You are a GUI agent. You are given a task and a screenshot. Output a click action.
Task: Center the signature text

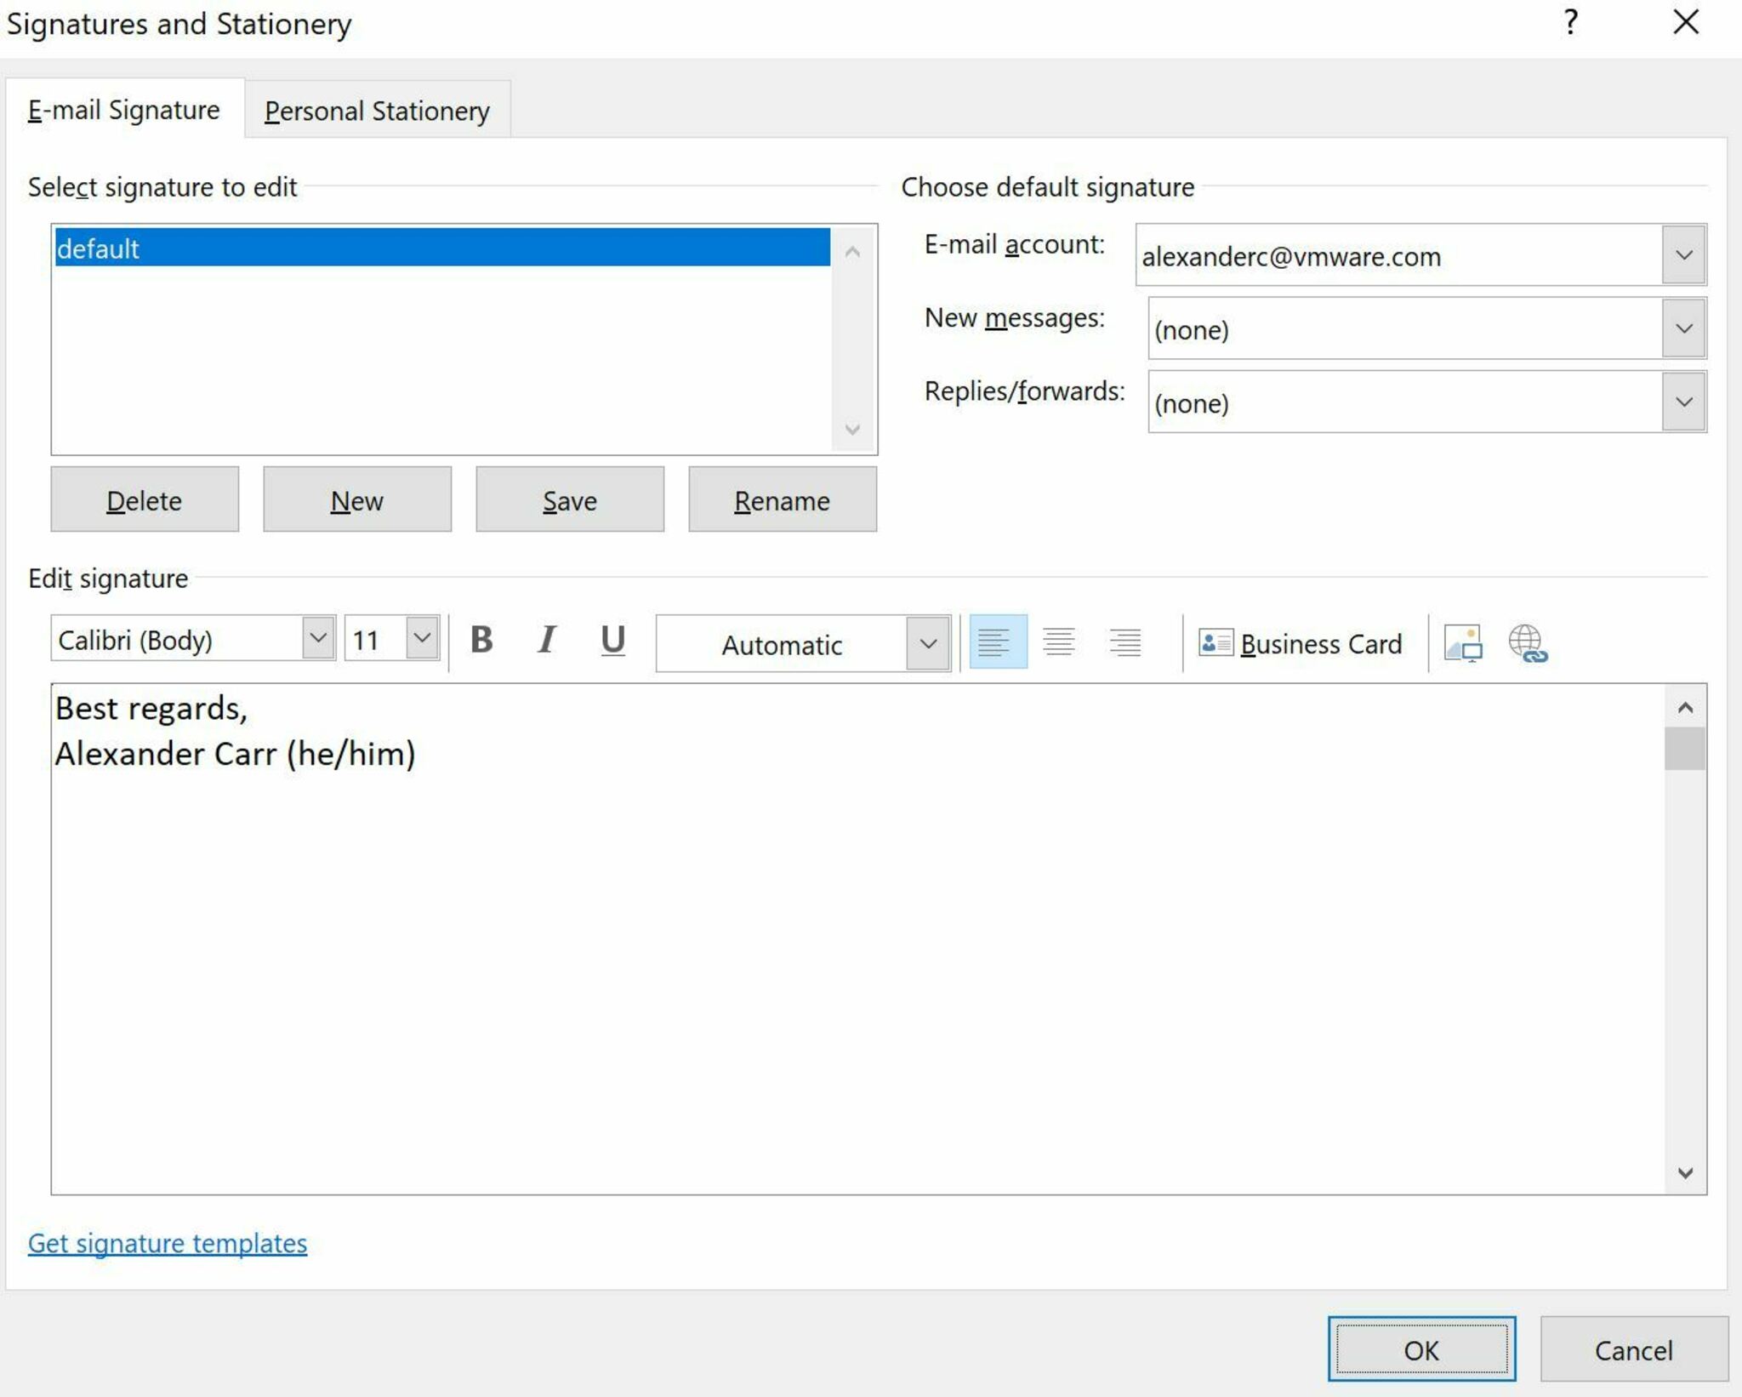pos(1059,642)
